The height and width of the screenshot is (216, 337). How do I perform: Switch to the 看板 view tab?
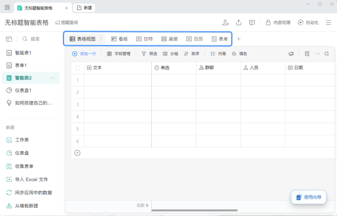click(120, 39)
